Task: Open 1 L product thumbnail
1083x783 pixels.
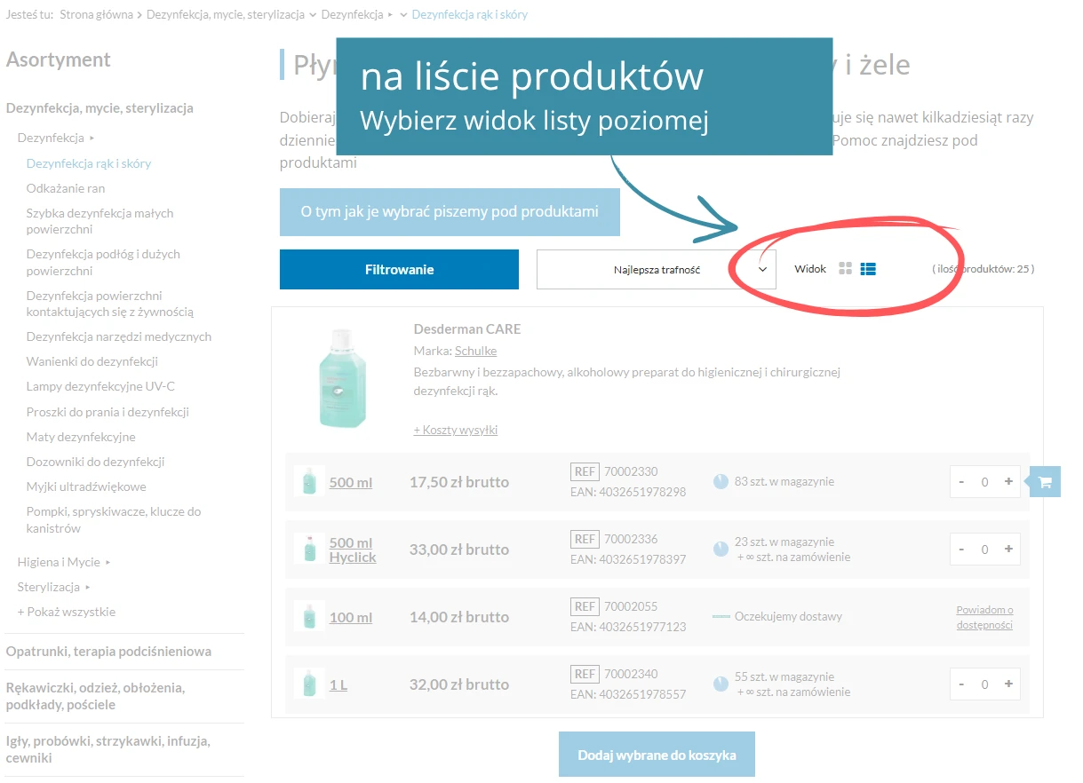Action: click(x=309, y=684)
